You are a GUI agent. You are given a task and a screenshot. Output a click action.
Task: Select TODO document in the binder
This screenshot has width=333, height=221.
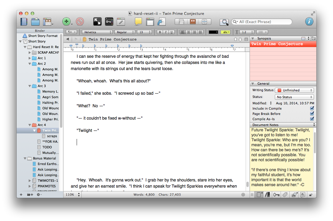tap(47, 147)
